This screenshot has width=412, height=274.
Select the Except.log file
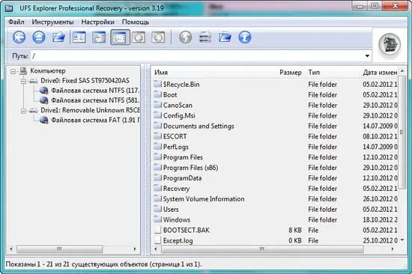coord(178,240)
